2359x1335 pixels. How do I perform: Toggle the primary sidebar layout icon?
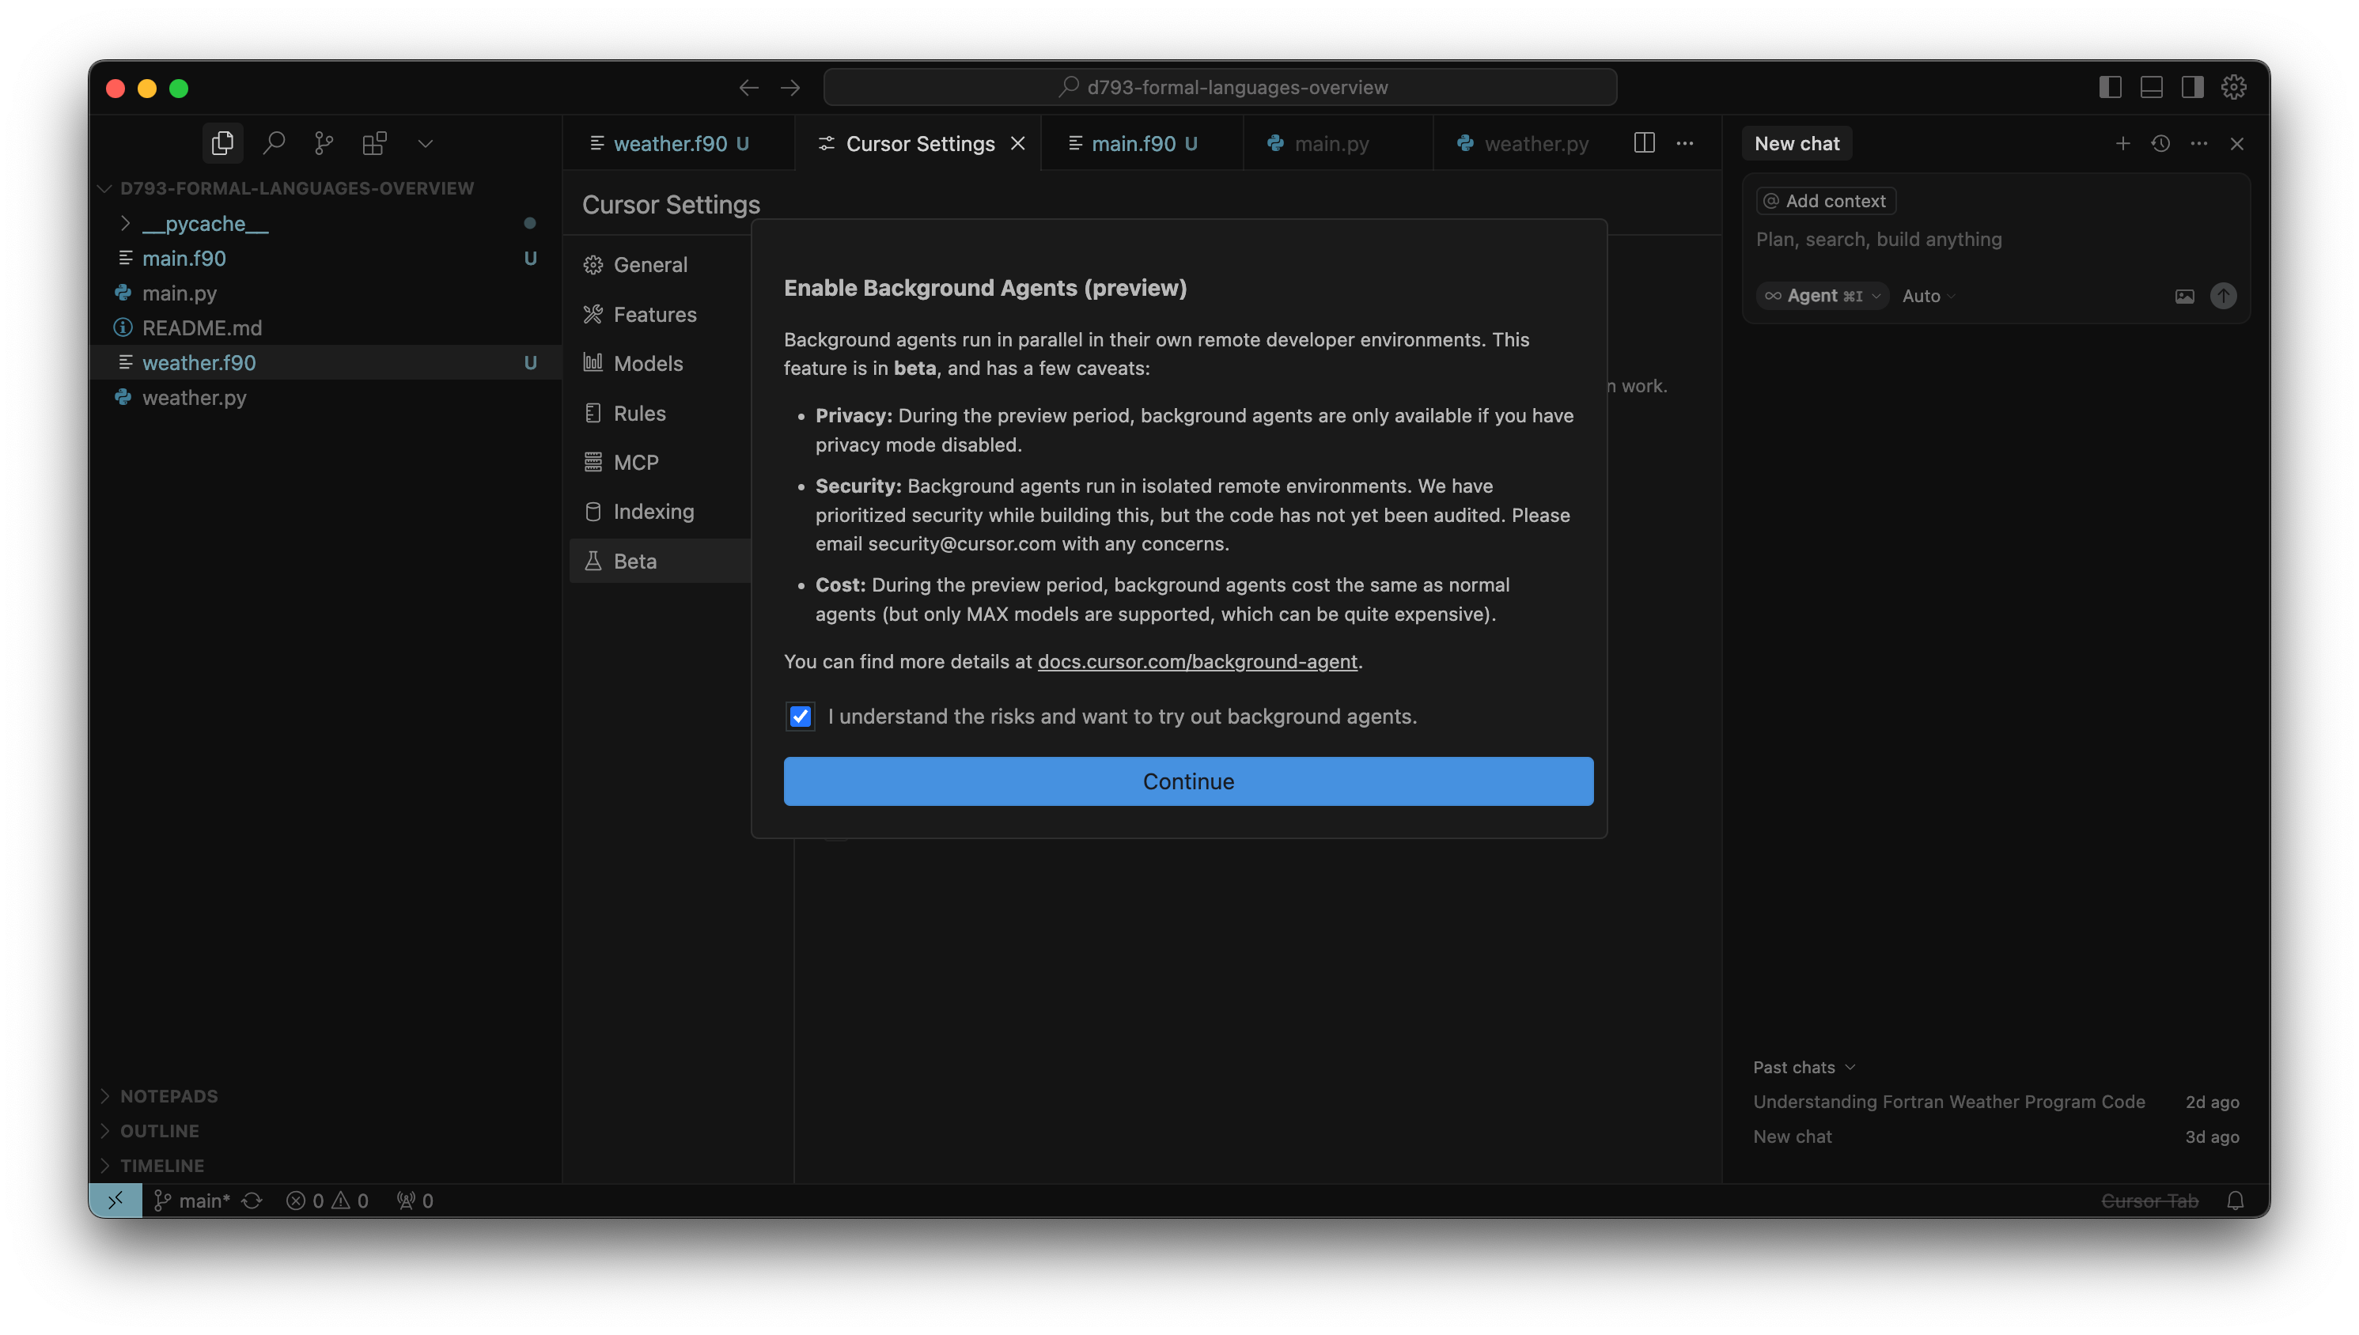(2110, 87)
